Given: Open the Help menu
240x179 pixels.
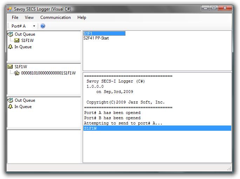Looking at the screenshot, I should pyautogui.click(x=82, y=17).
